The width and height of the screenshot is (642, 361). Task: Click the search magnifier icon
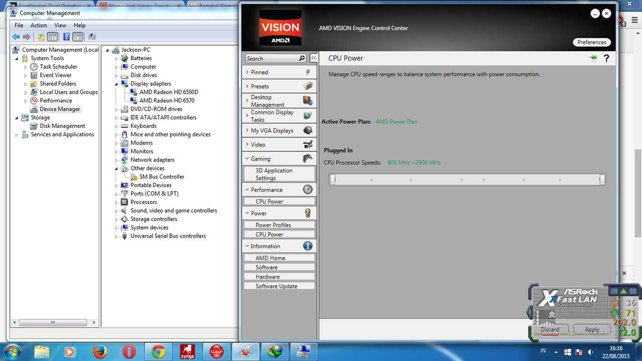(x=302, y=58)
